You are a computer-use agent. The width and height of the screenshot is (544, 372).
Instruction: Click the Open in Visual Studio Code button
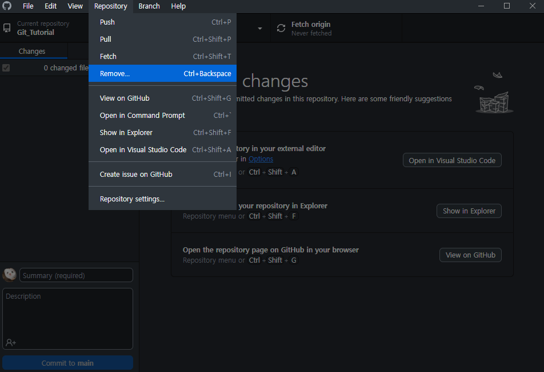pos(452,160)
